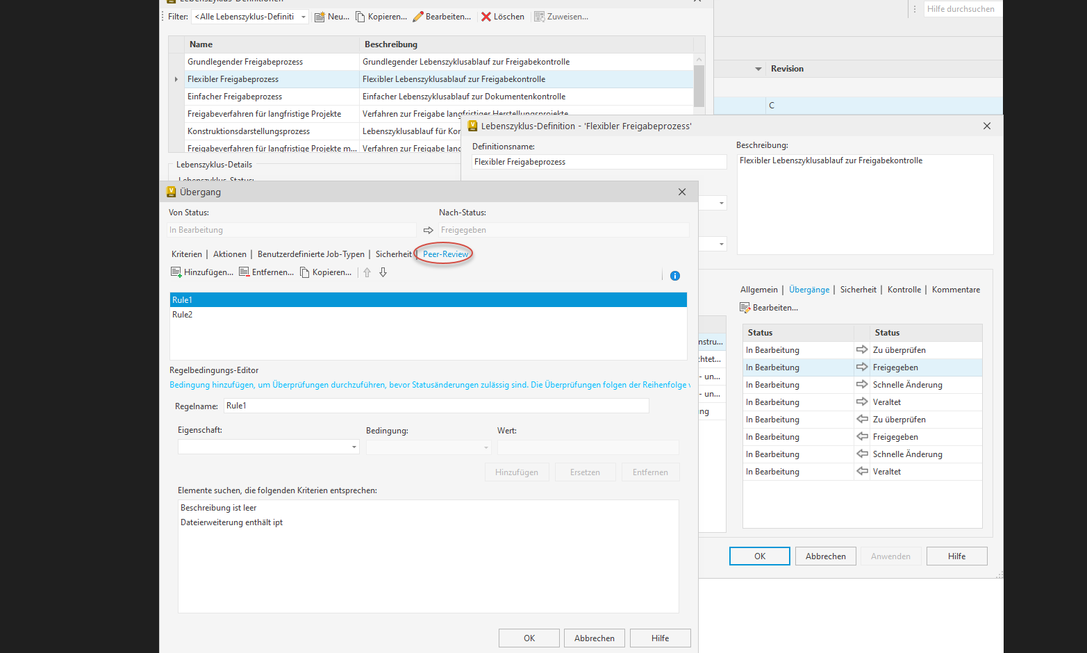1087x653 pixels.
Task: Open the Bedingung dropdown
Action: coord(486,447)
